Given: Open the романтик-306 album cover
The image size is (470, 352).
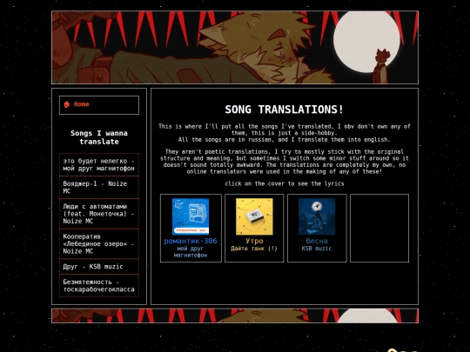Looking at the screenshot, I should 191,216.
